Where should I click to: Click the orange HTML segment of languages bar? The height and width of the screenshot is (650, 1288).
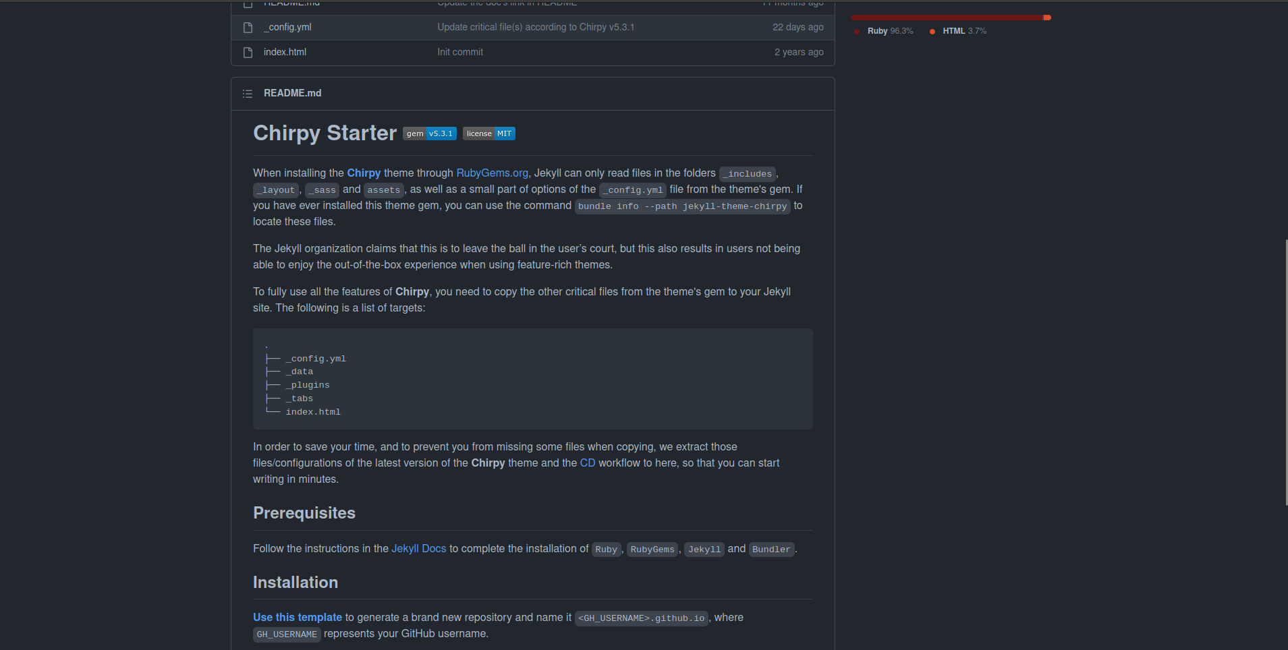pos(1047,17)
